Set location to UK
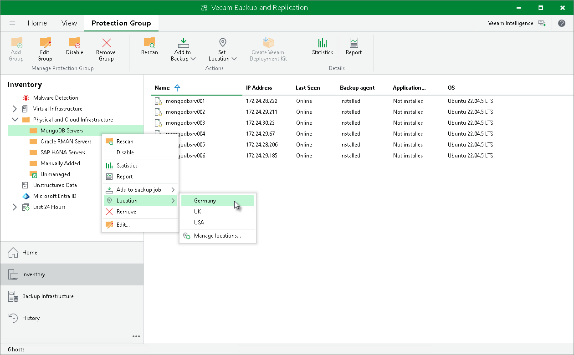This screenshot has height=355, width=574. [x=218, y=212]
